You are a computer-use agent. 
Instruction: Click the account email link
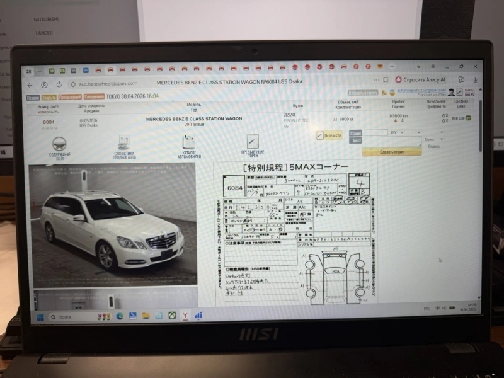pyautogui.click(x=421, y=91)
